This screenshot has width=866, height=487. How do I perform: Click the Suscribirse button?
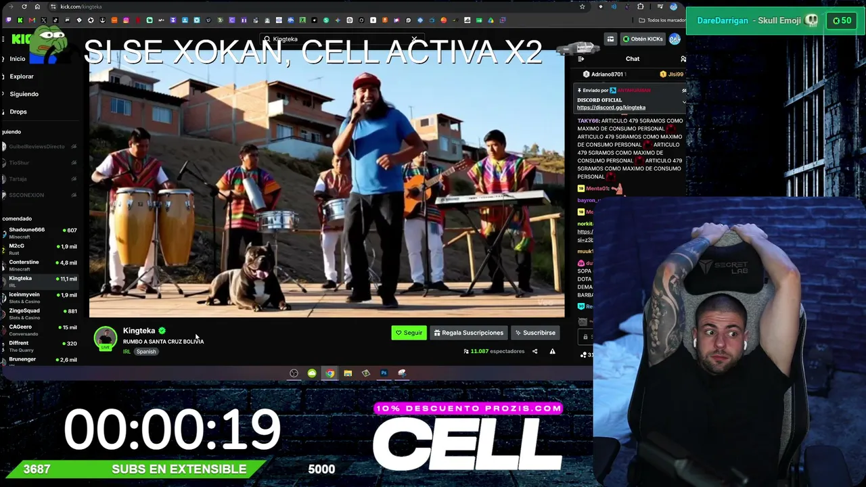pos(534,333)
